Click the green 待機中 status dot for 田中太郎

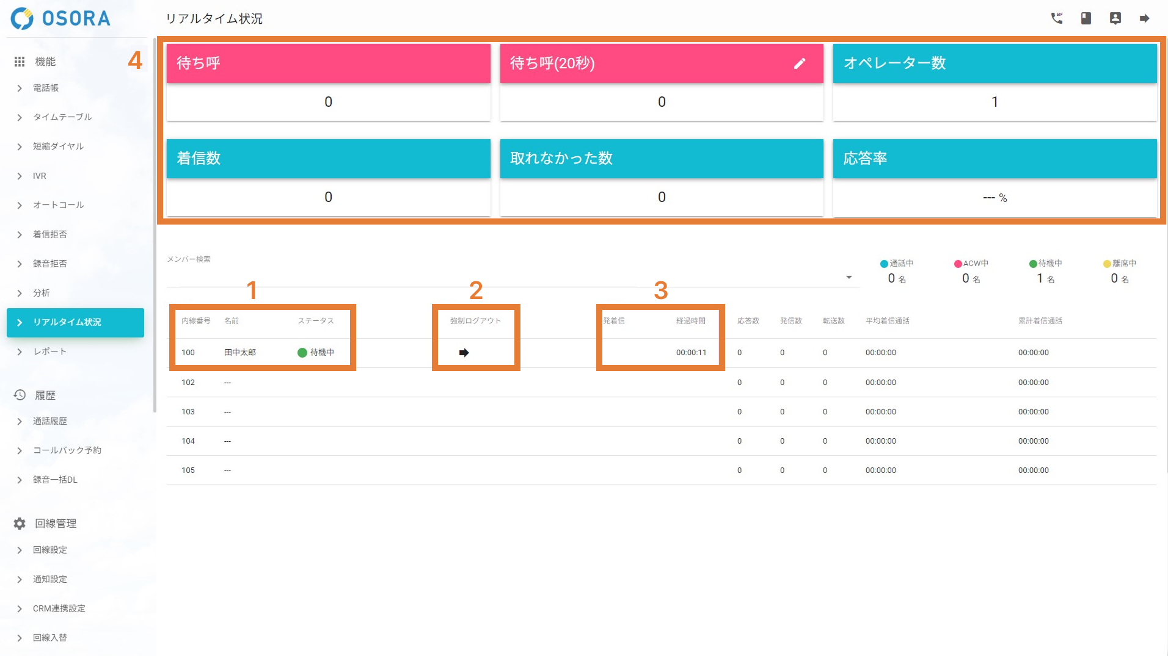pyautogui.click(x=302, y=353)
